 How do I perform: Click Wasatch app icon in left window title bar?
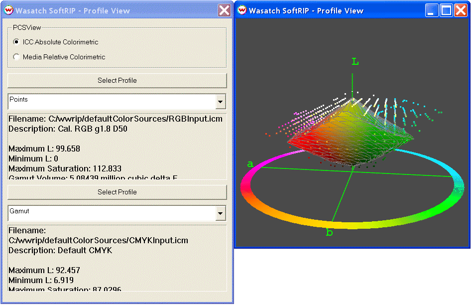pos(8,10)
